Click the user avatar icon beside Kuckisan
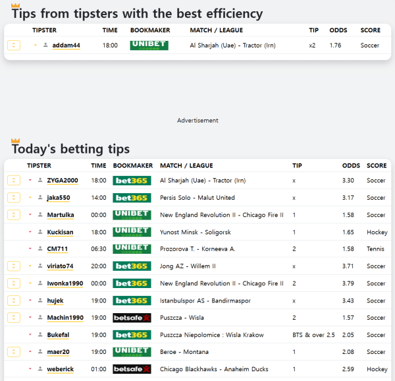Screen dimensions: 395x381 [40, 232]
